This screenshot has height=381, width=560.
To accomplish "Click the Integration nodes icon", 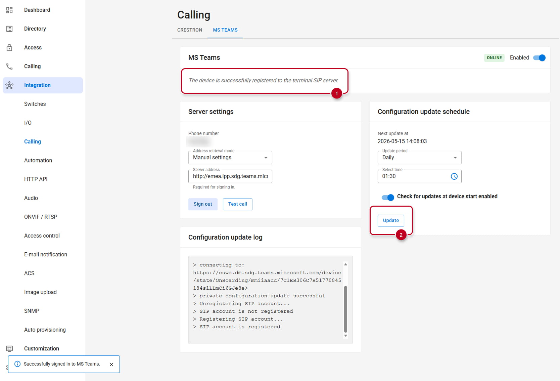I will pyautogui.click(x=9, y=85).
